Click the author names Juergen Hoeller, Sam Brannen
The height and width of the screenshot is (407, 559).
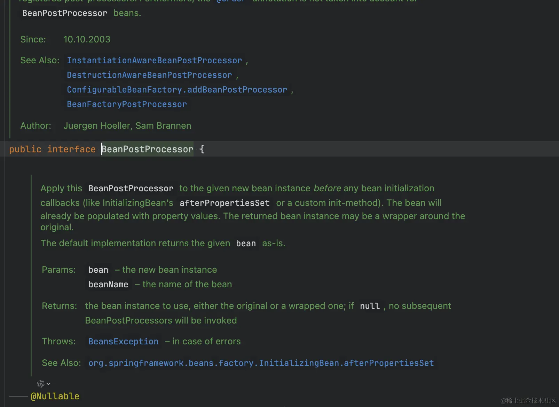[127, 126]
